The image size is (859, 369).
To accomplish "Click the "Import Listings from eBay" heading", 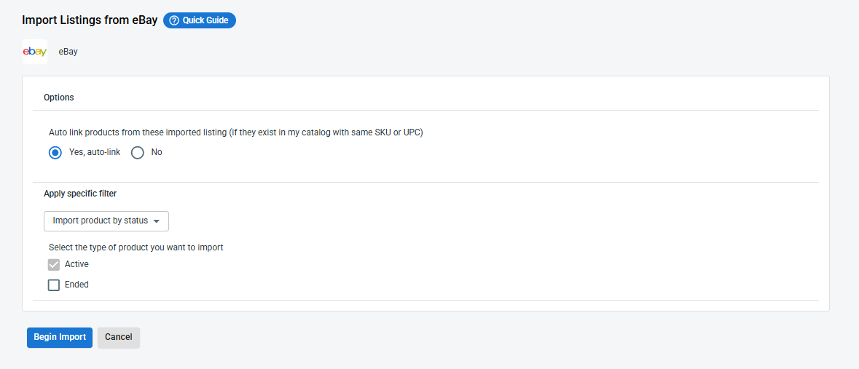I will point(90,21).
